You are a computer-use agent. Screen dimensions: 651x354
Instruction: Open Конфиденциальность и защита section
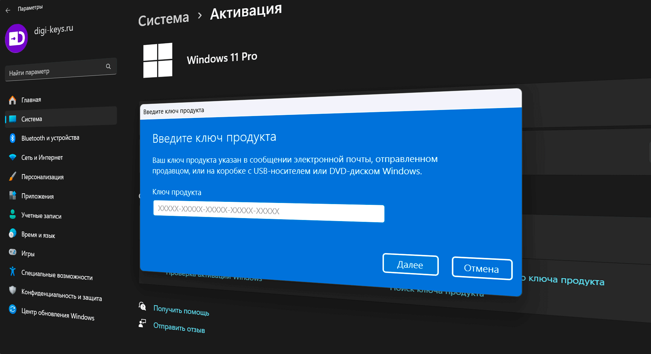pos(61,298)
